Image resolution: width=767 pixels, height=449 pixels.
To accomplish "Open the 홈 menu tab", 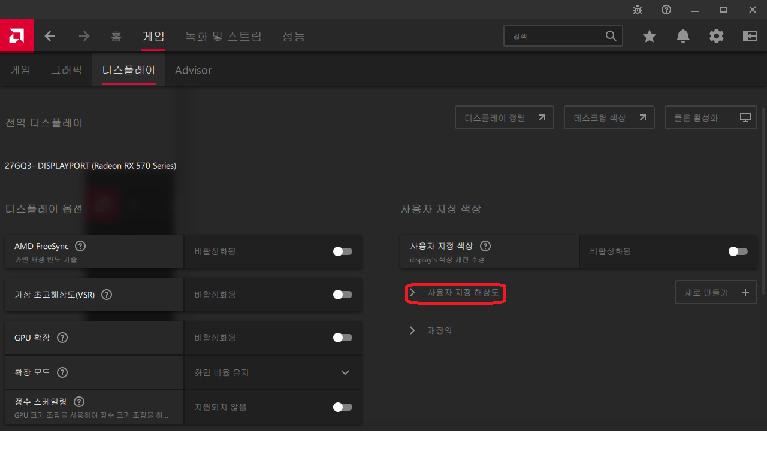I will point(116,36).
